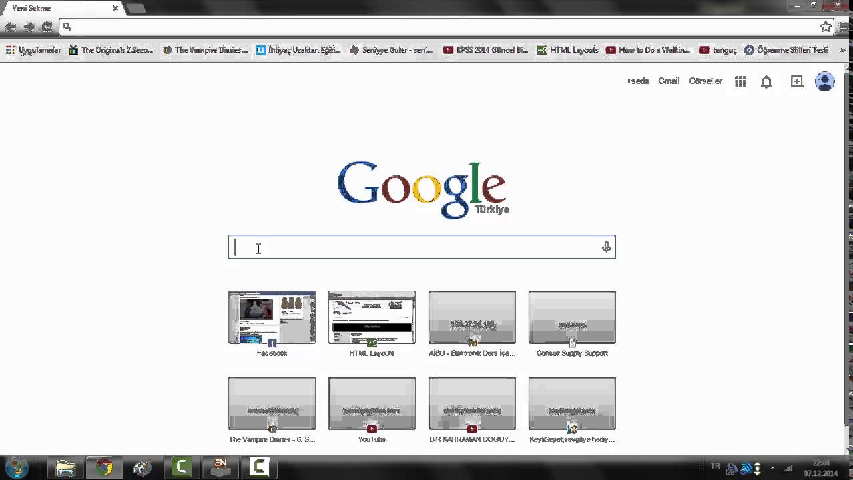Open the Uygulamalar apps shortcut
This screenshot has width=853, height=480.
tap(33, 50)
